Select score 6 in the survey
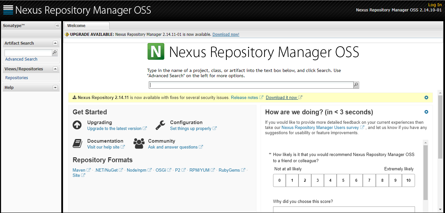This screenshot has height=213, width=445. click(x=356, y=180)
